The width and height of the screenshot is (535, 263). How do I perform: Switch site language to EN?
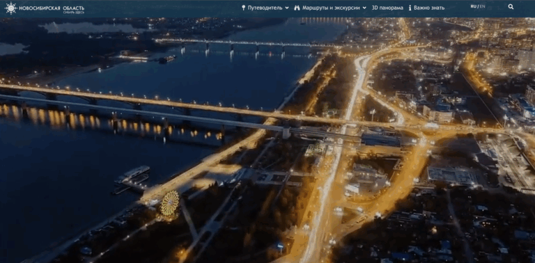tap(482, 6)
